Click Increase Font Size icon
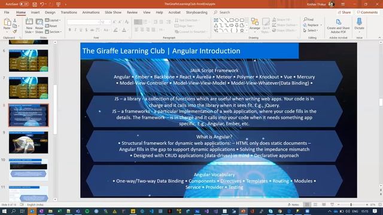383x215 pixels. [x=114, y=22]
